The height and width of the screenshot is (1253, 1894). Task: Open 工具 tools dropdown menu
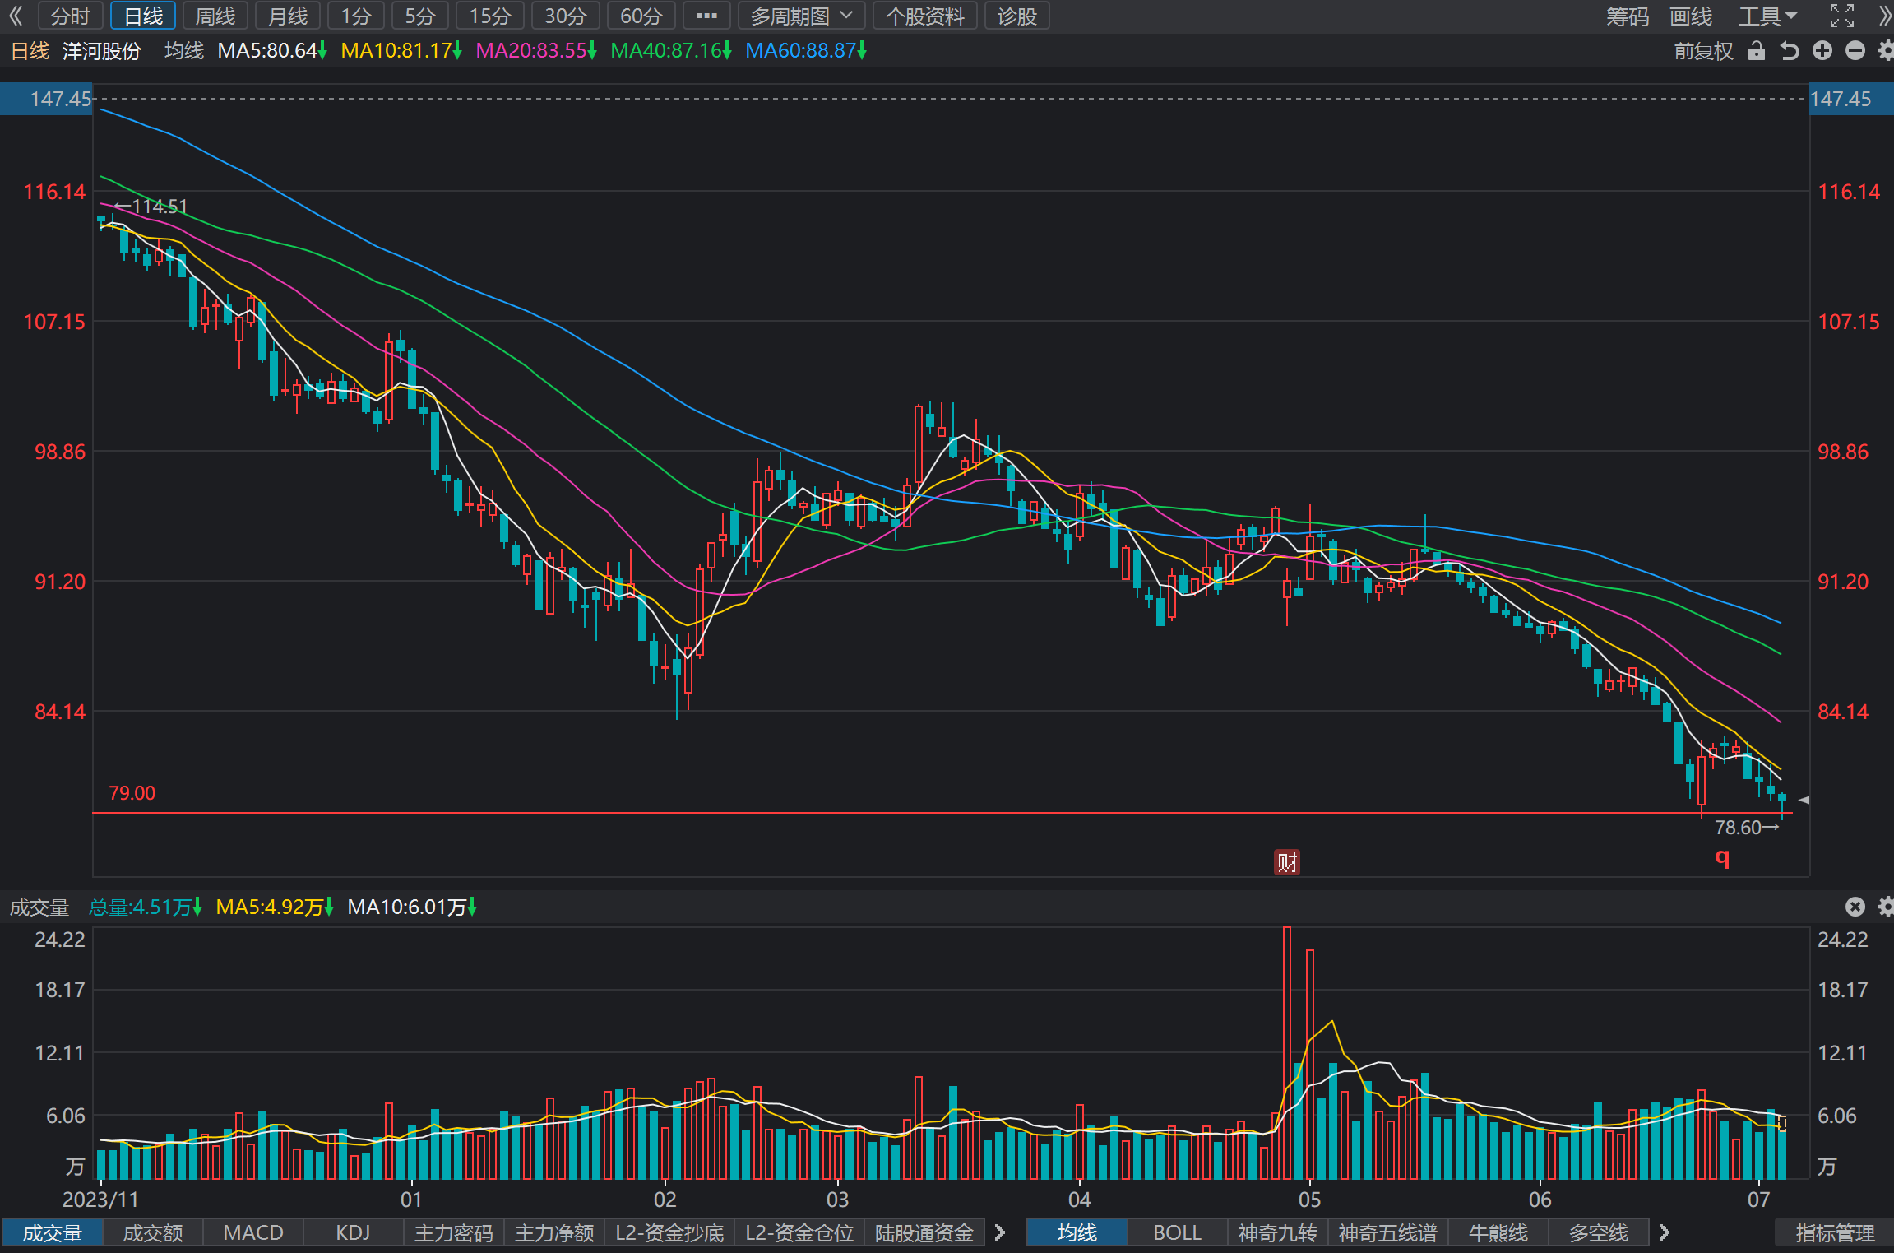[1767, 16]
